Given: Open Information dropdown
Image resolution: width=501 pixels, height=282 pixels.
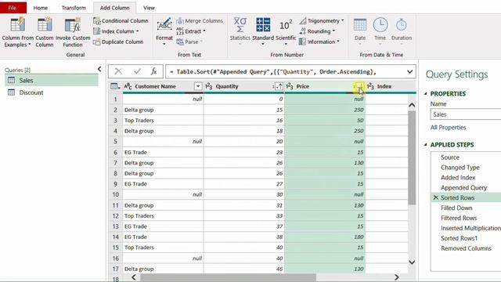Looking at the screenshot, I should pyautogui.click(x=319, y=42).
